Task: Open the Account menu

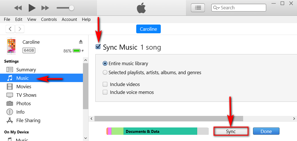Action: tap(69, 19)
